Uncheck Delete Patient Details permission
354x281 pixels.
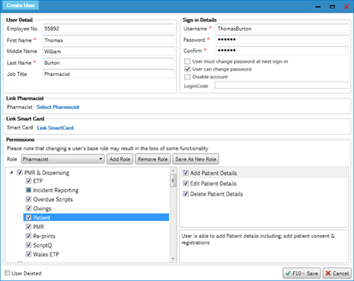[185, 194]
